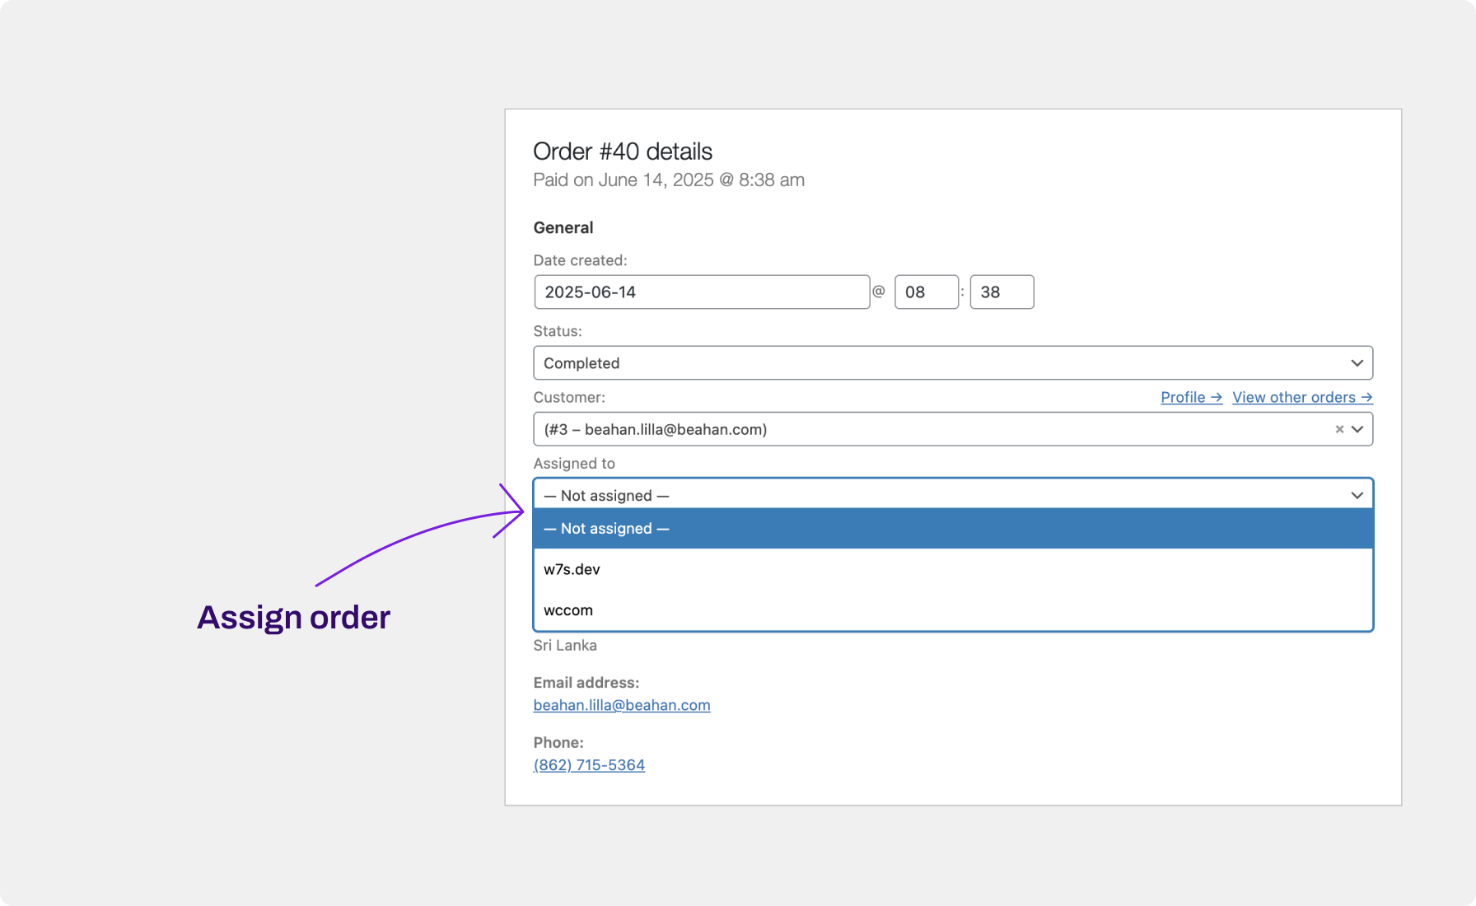Collapse the Assigned to list via its chevron
Image resolution: width=1476 pixels, height=906 pixels.
pos(1357,495)
